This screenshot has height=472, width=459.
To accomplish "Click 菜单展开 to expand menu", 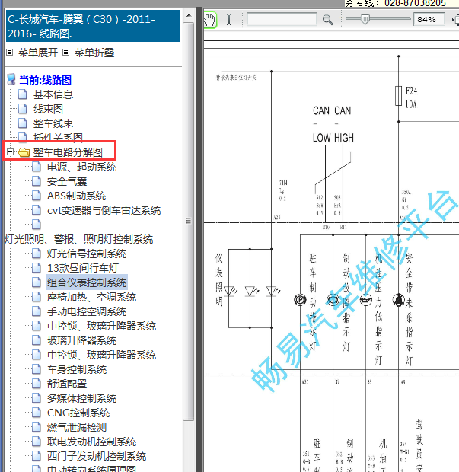I will [x=37, y=53].
